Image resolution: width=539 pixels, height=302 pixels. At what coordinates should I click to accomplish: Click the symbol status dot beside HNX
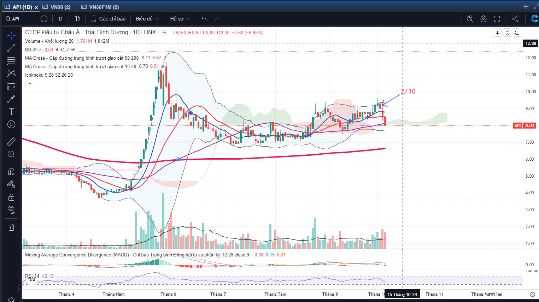tap(164, 32)
